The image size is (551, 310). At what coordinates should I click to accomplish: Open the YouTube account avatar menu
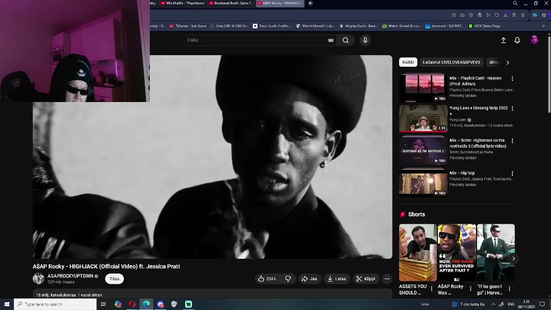(x=535, y=40)
